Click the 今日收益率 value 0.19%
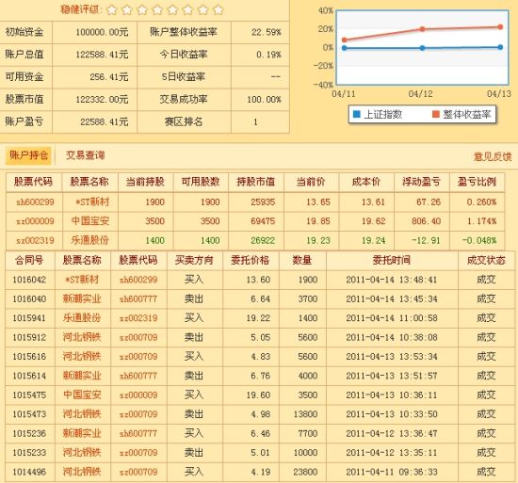Image resolution: width=518 pixels, height=483 pixels. [268, 55]
